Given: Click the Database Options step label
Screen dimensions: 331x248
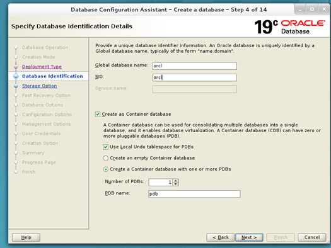Looking at the screenshot, I should [x=42, y=105].
